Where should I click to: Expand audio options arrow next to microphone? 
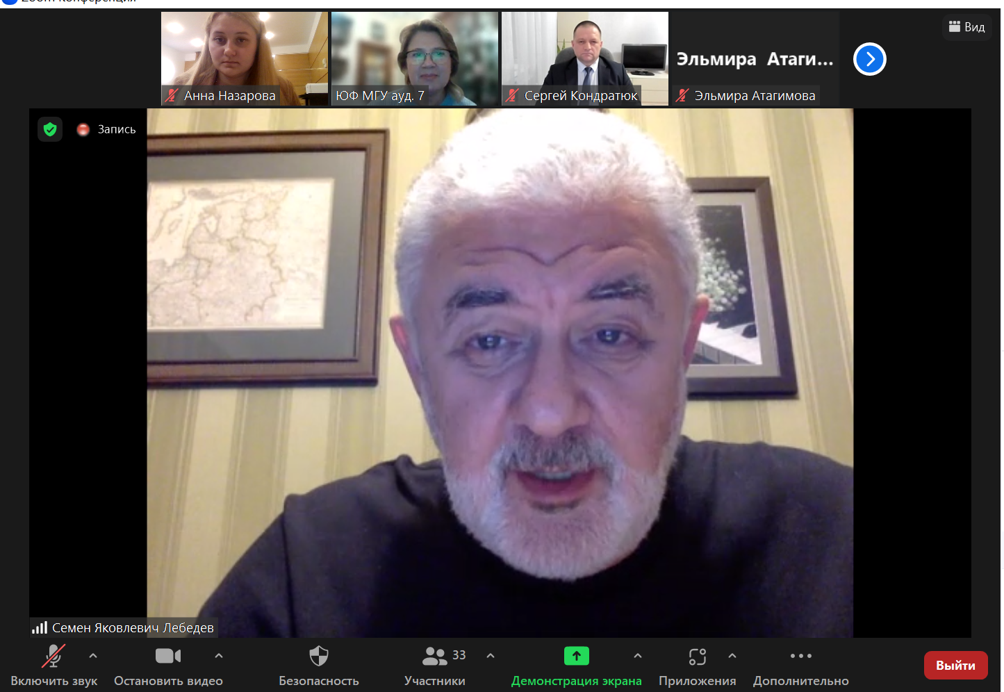[x=93, y=655]
